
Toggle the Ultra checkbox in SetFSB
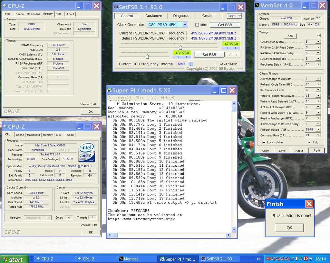[197, 25]
